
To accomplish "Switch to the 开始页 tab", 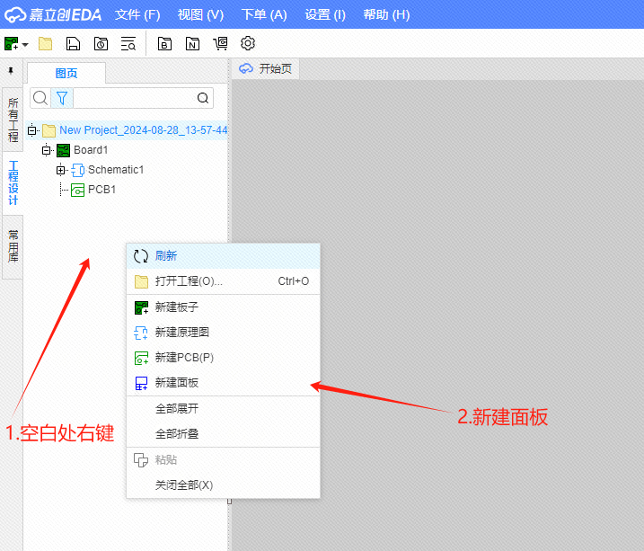I will [265, 68].
